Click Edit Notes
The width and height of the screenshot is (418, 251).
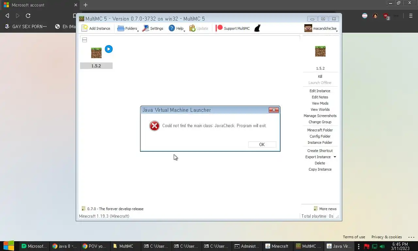coord(320,97)
